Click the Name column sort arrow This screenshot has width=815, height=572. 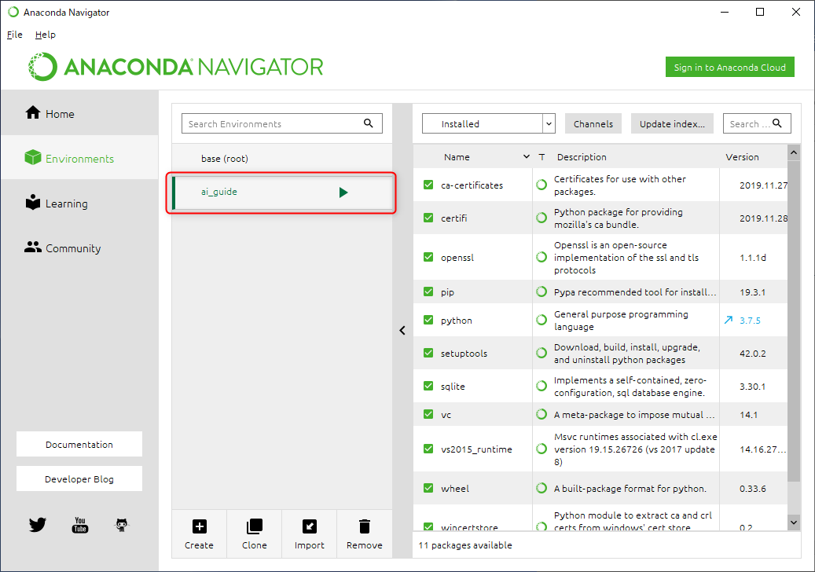pos(526,157)
